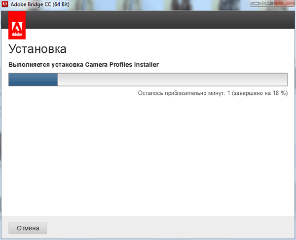Click the Отмена button
The image size is (296, 240).
28,228
